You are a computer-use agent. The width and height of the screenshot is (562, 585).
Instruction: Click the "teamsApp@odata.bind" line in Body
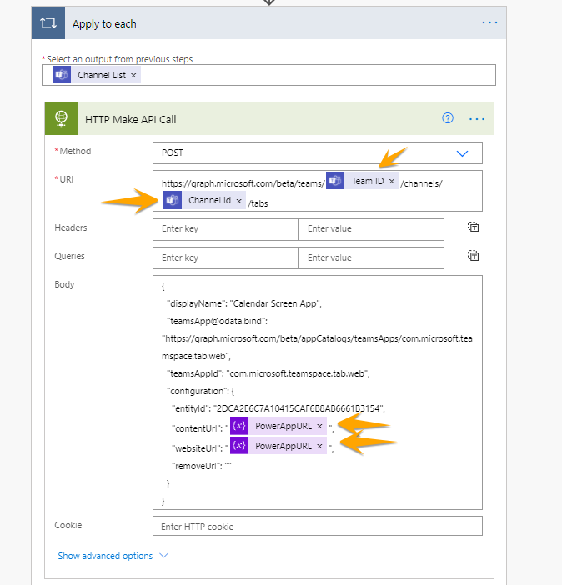[218, 321]
